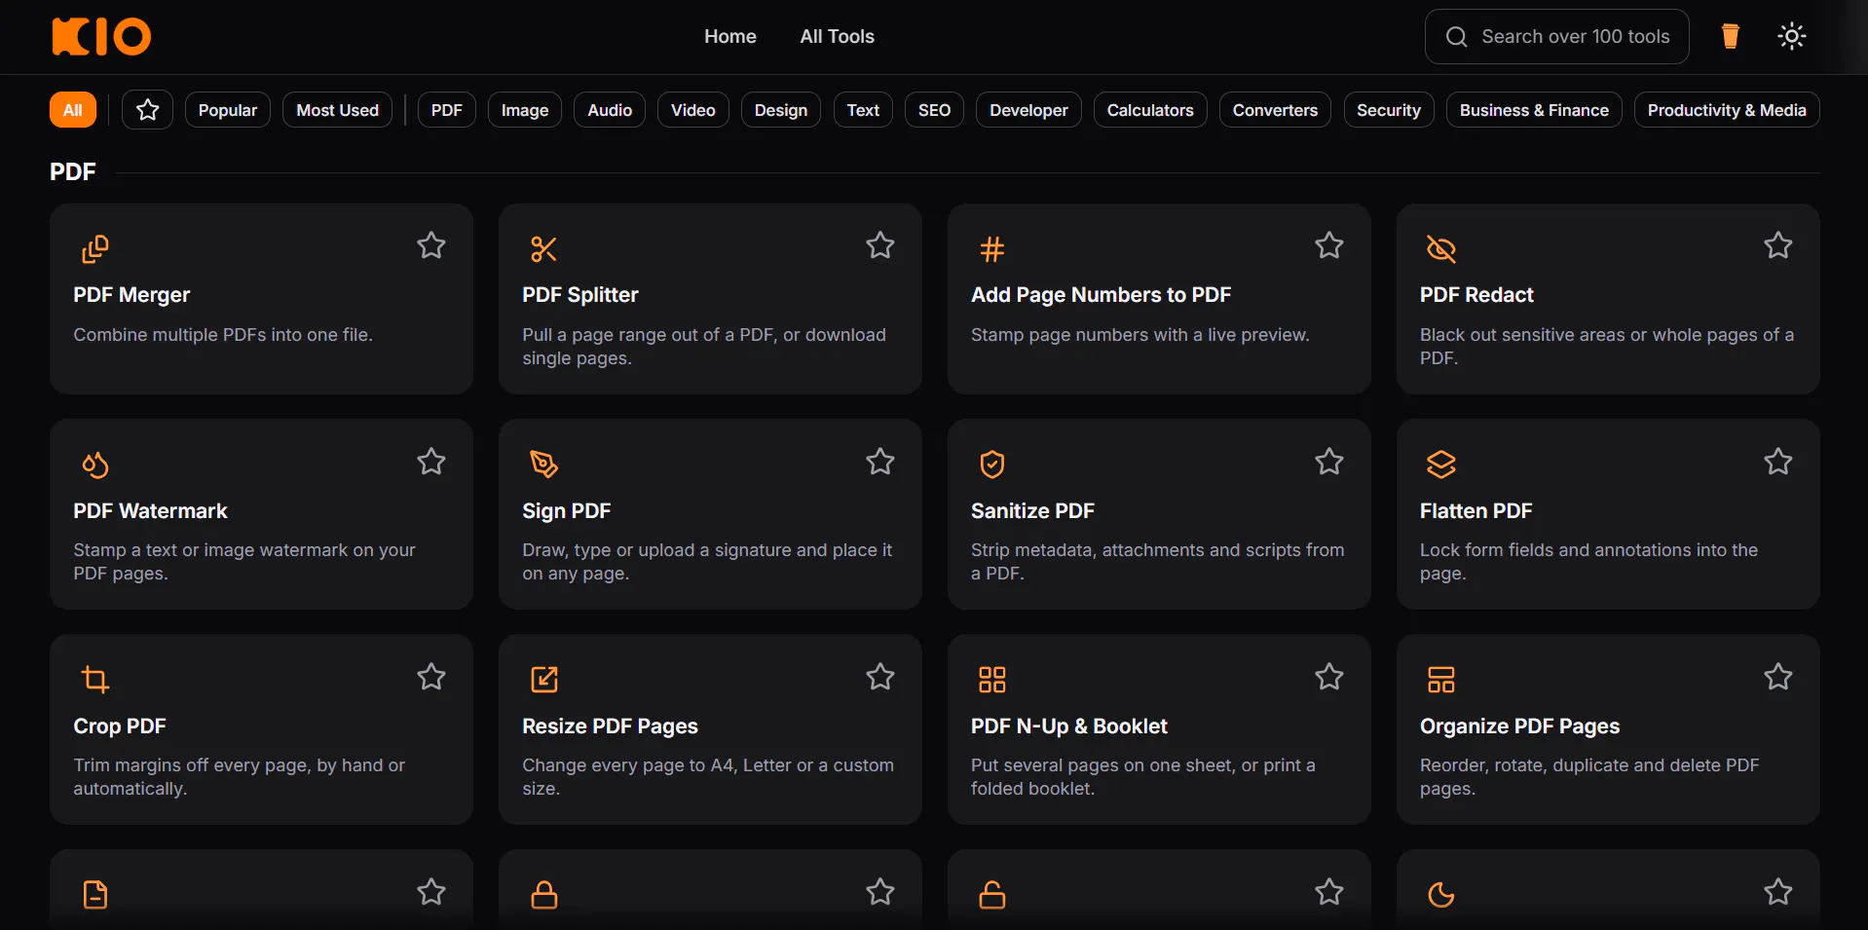Filter by Security category
The image size is (1868, 930).
tap(1389, 110)
